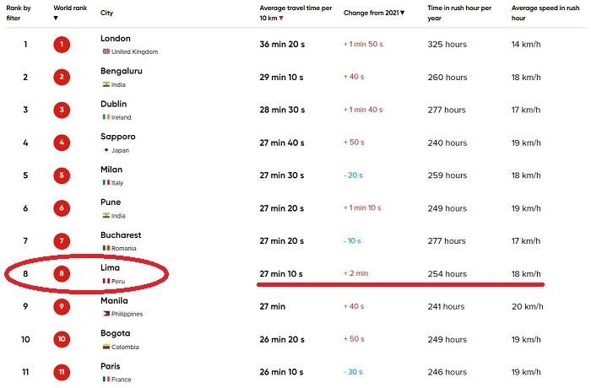Sort by Rank by filter arrow
This screenshot has height=388, width=591.
[9, 18]
